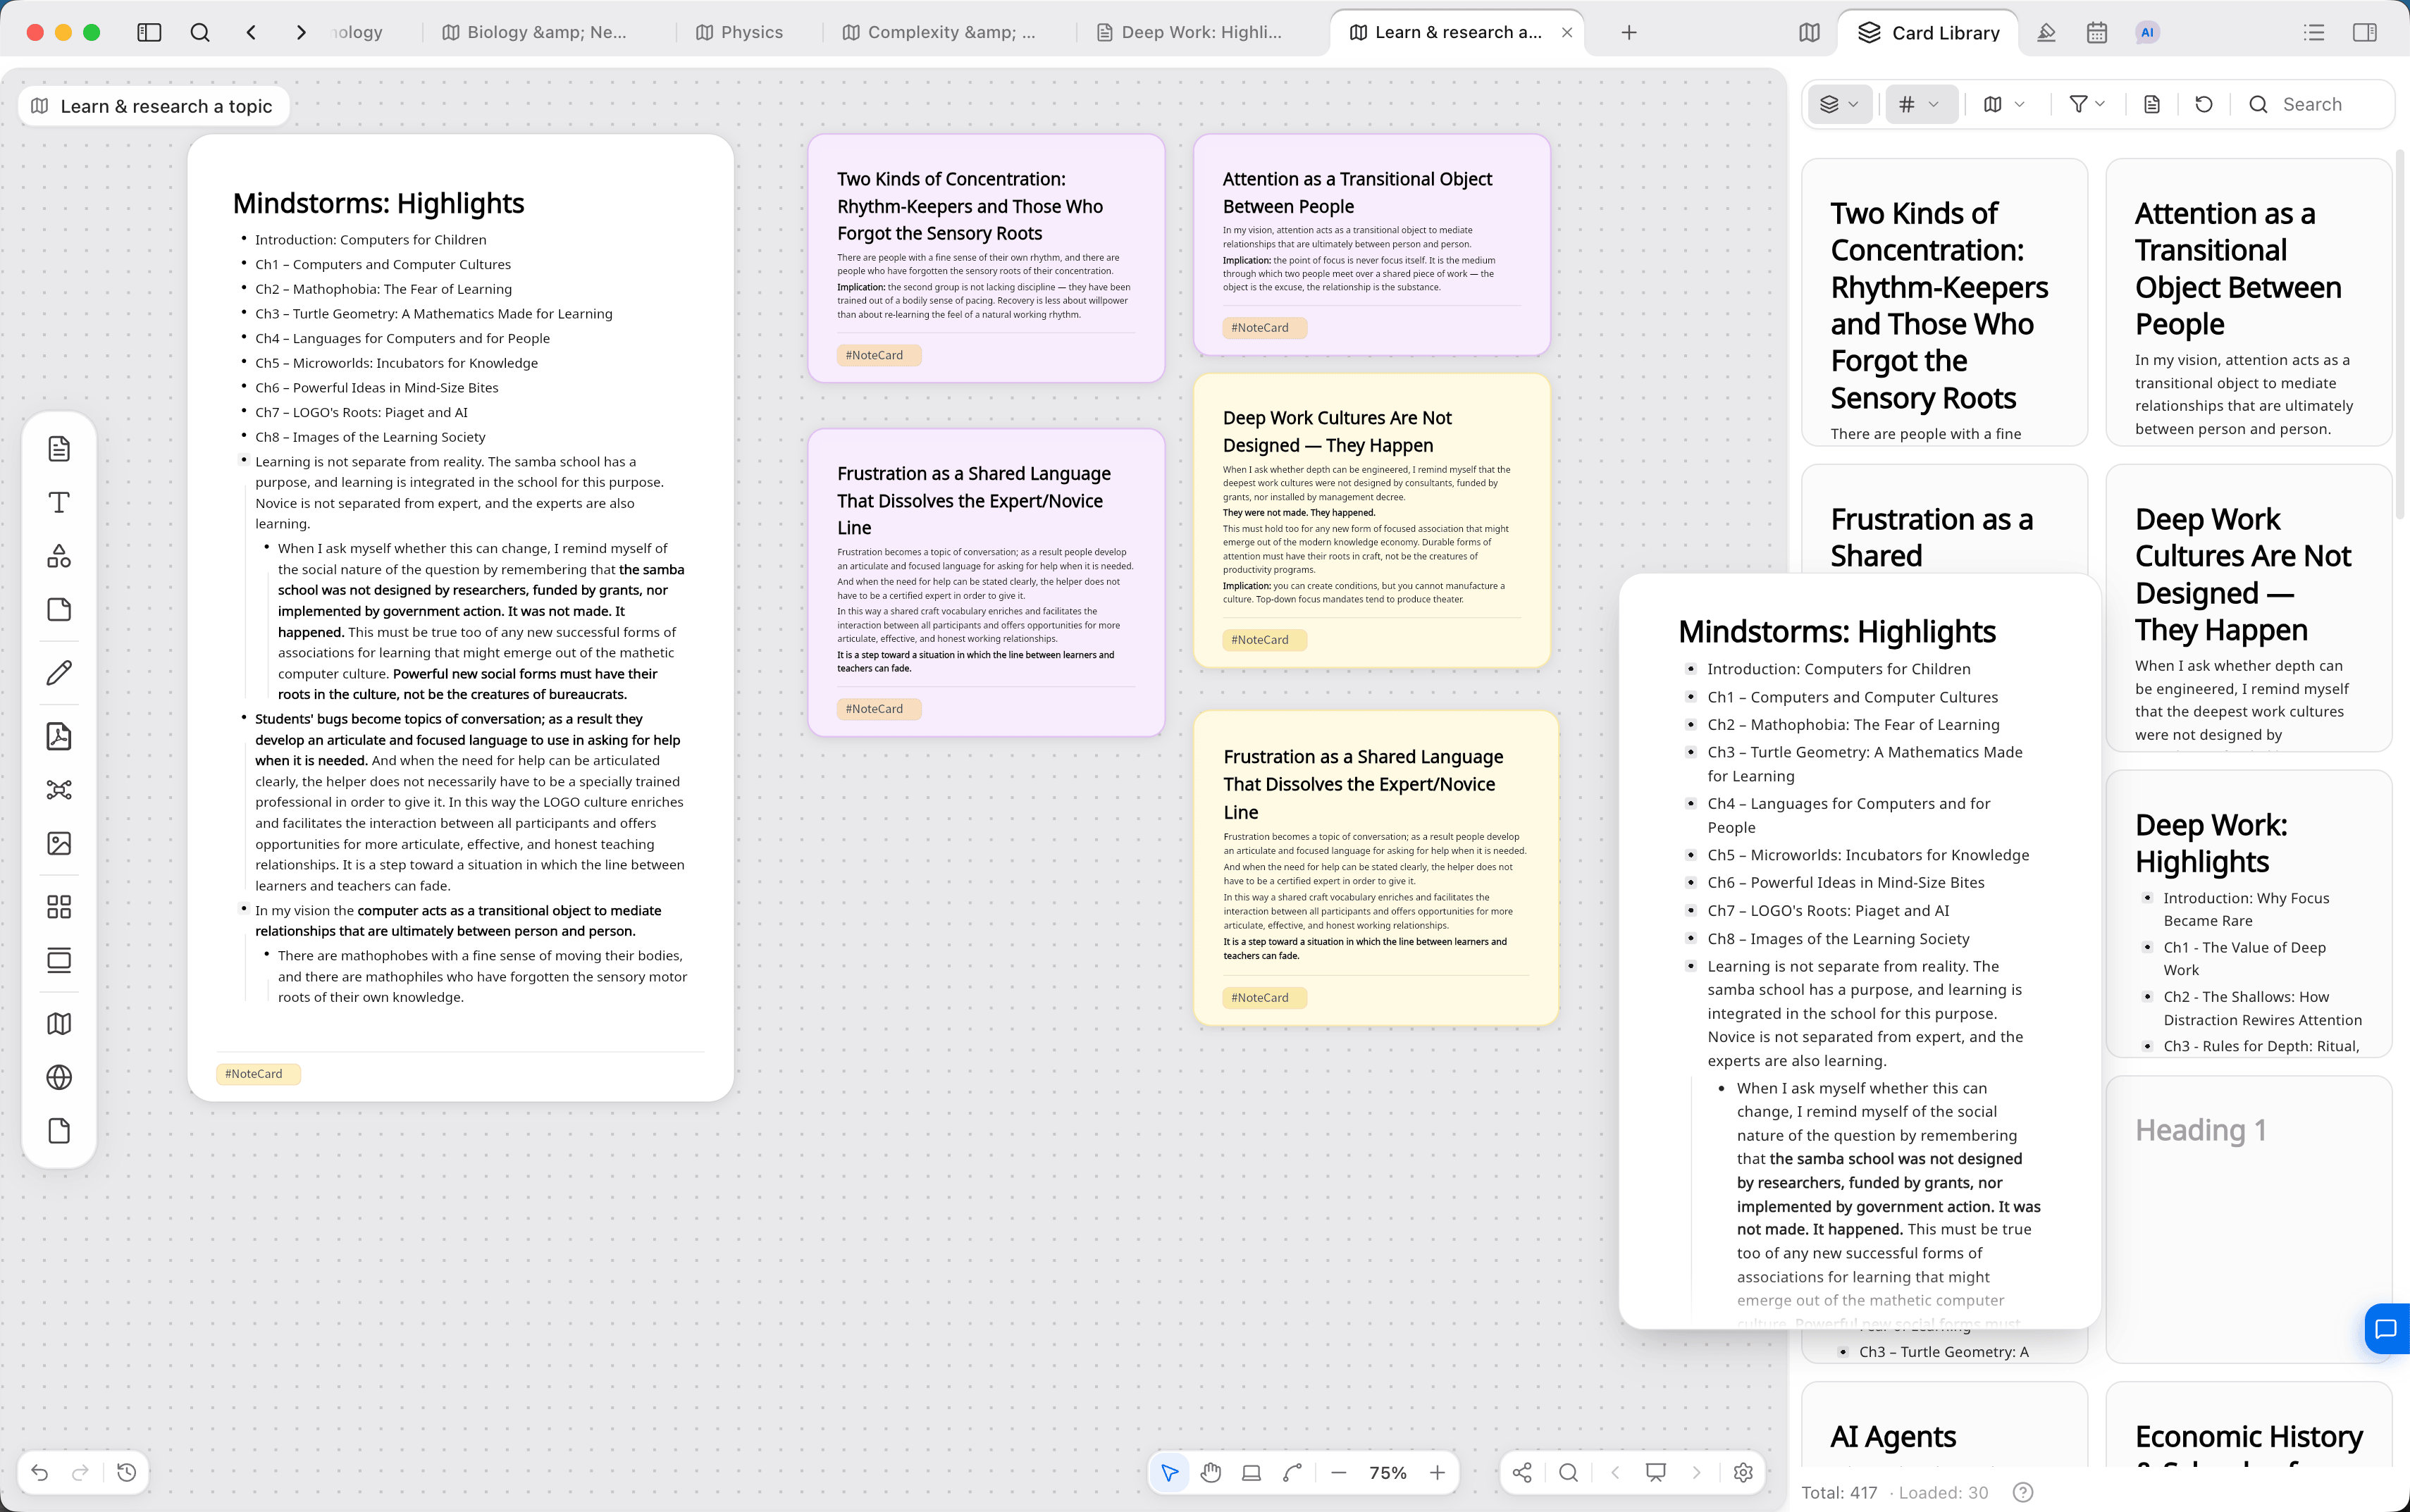Expand the hashtag tag dropdown

tap(1920, 104)
